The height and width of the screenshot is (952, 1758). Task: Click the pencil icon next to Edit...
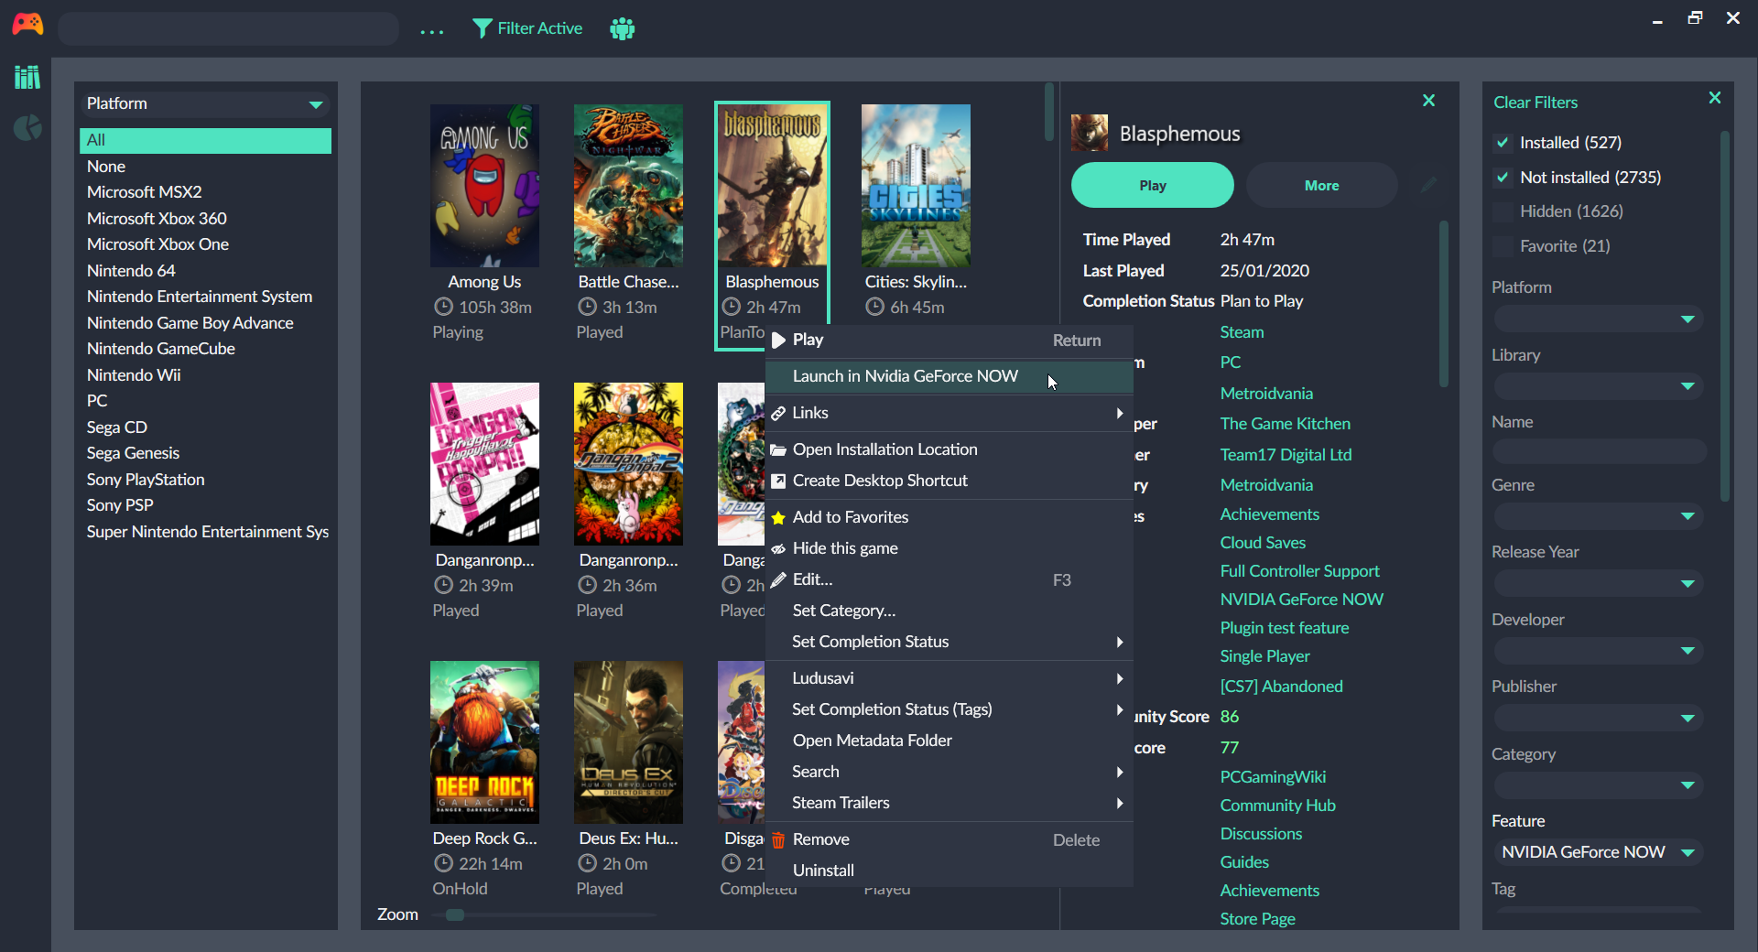(778, 579)
